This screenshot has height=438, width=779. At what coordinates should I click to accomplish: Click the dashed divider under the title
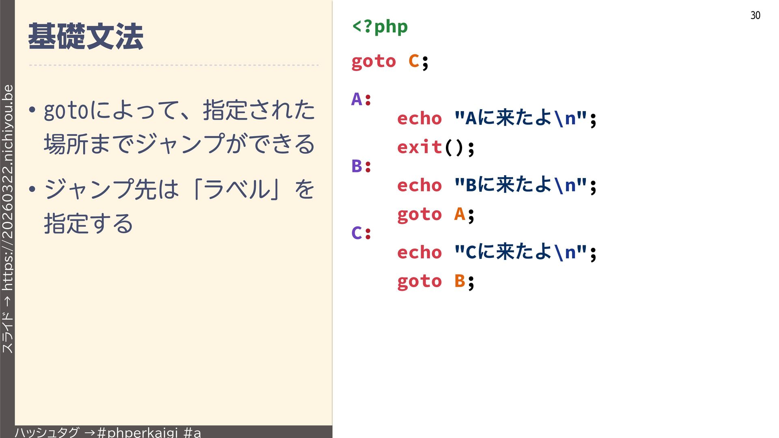click(174, 65)
